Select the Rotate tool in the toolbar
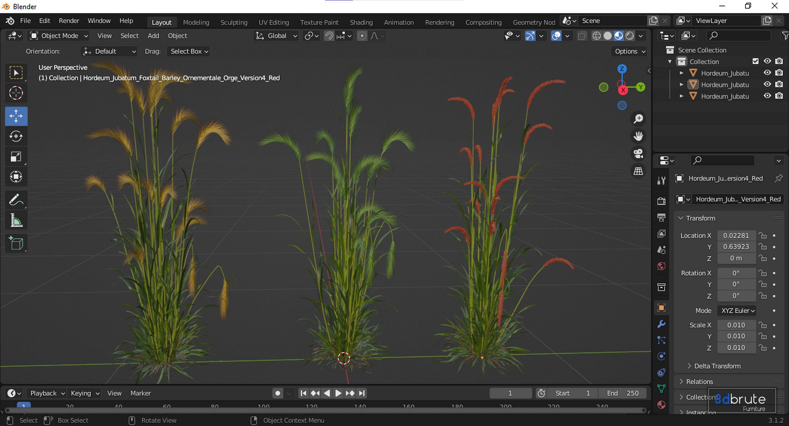789x426 pixels. pos(16,136)
